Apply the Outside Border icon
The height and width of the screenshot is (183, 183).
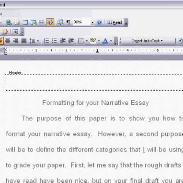click(x=81, y=41)
